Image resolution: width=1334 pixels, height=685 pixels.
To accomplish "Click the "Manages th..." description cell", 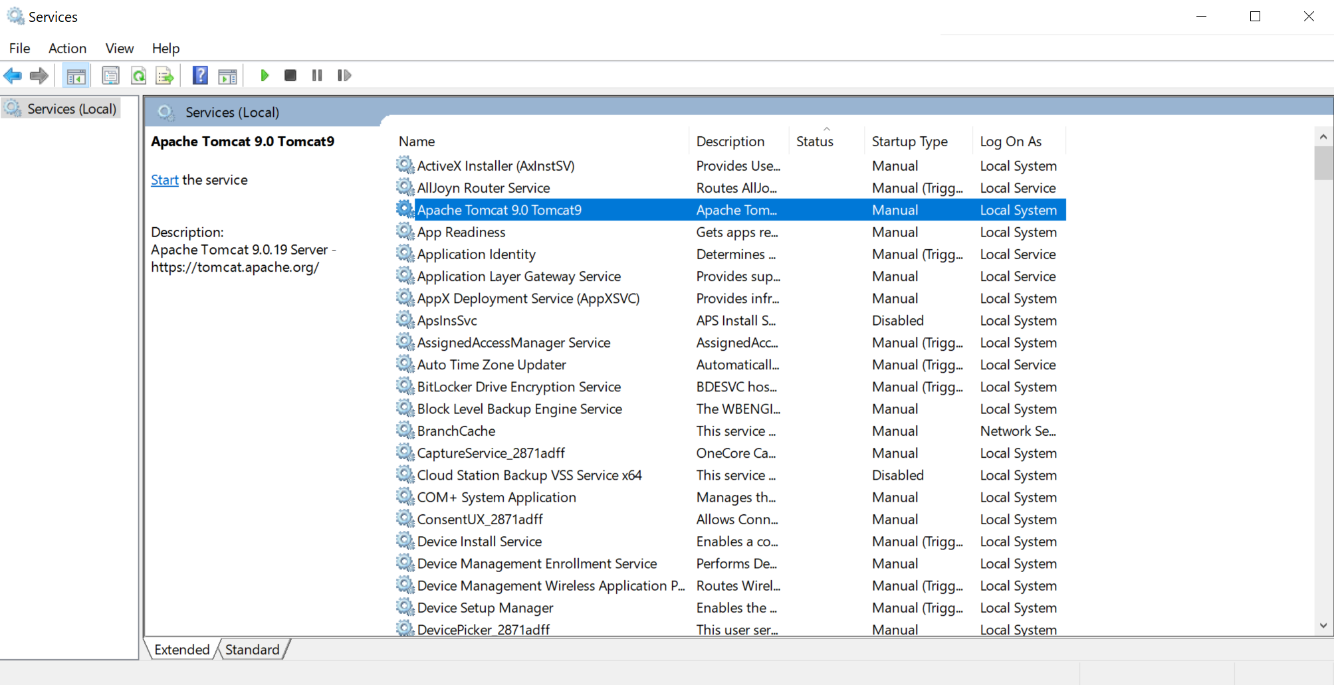I will pyautogui.click(x=736, y=498).
